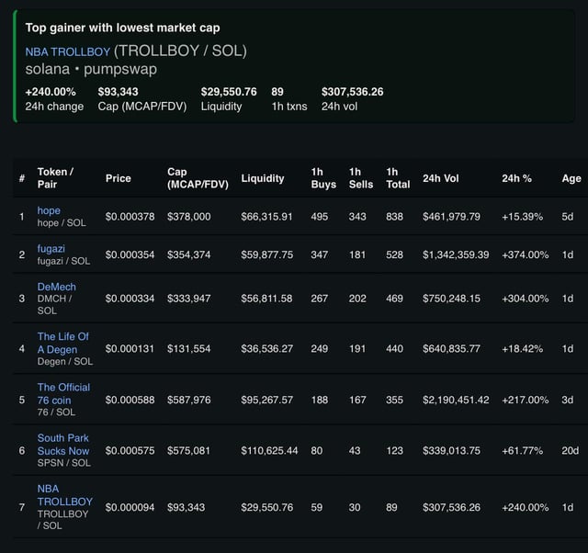Open South Park Sucks Now link
588x553 pixels.
coord(63,445)
